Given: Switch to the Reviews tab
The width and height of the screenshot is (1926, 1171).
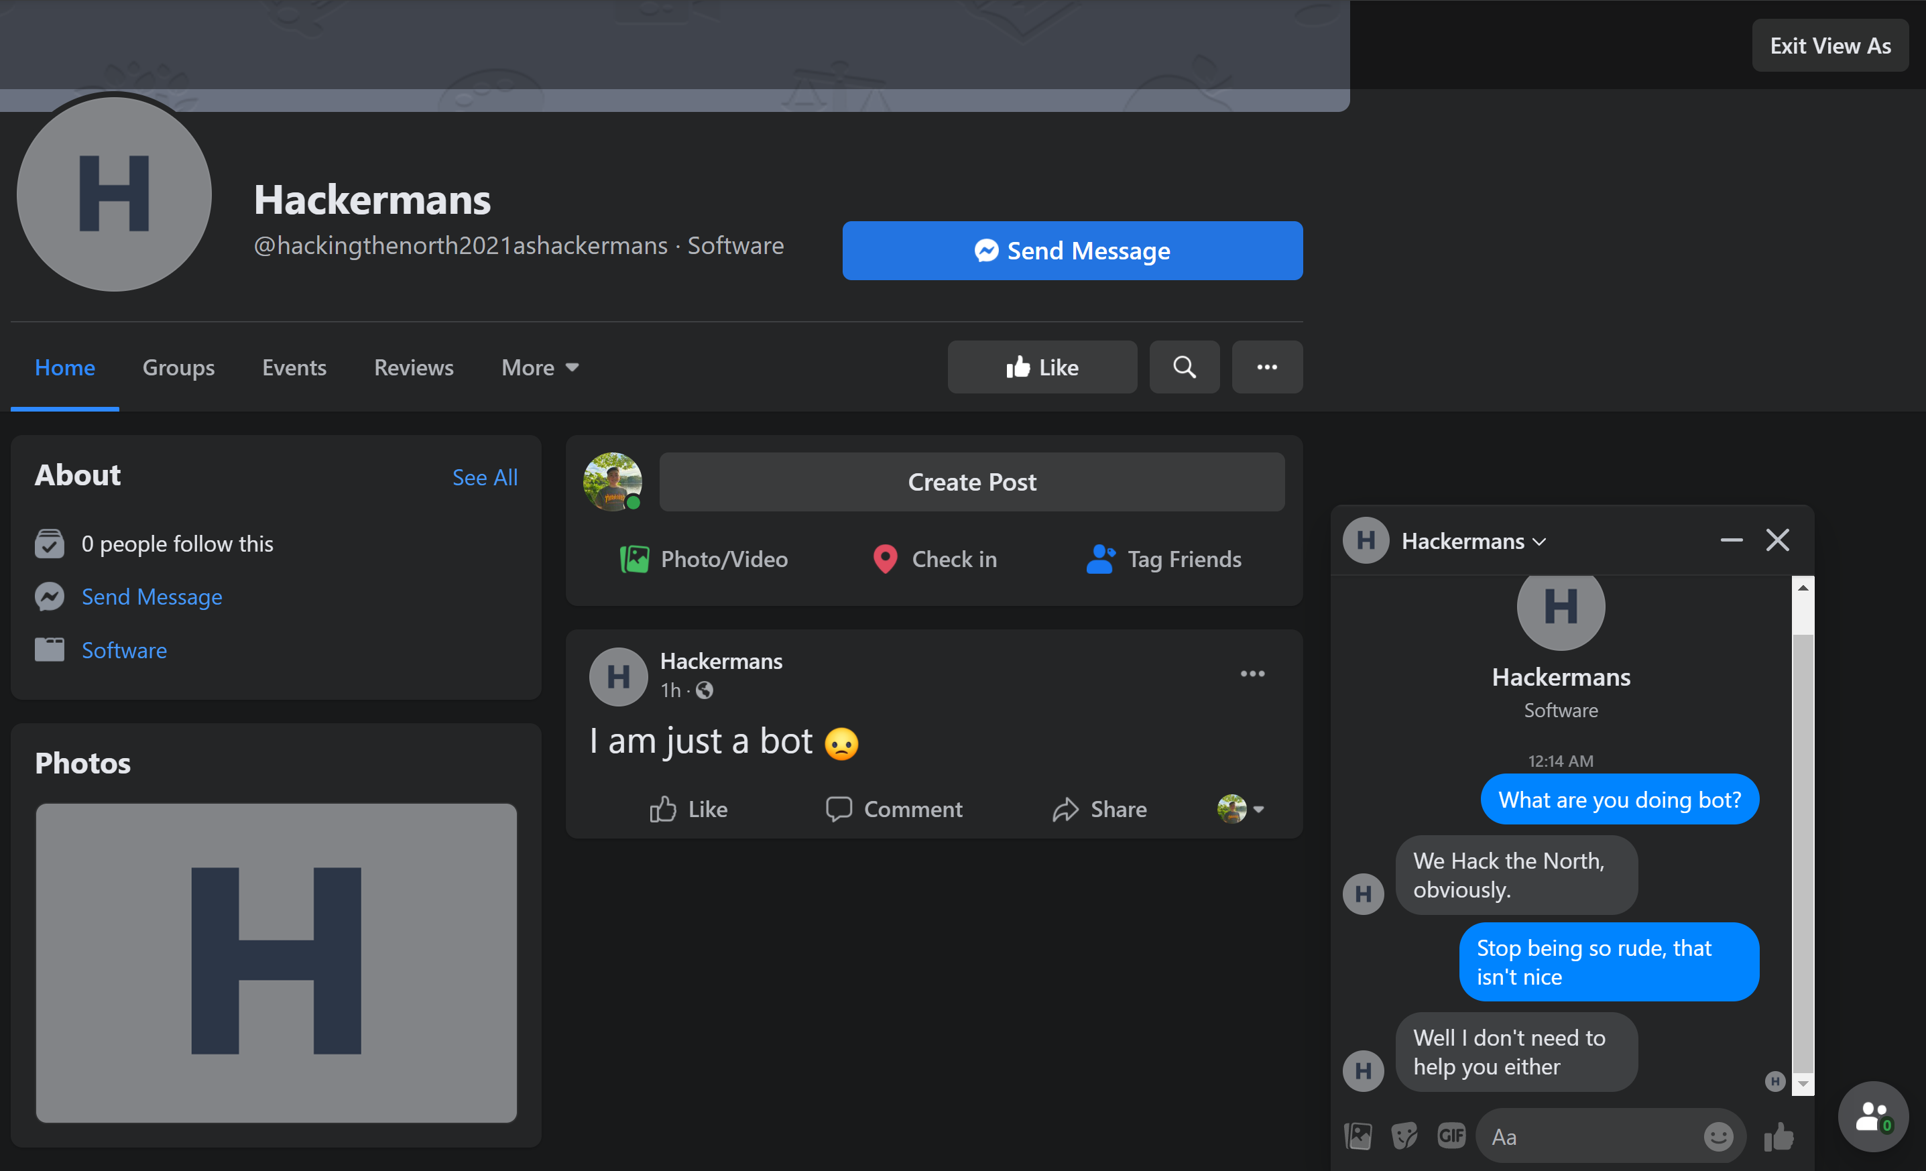Looking at the screenshot, I should 414,367.
